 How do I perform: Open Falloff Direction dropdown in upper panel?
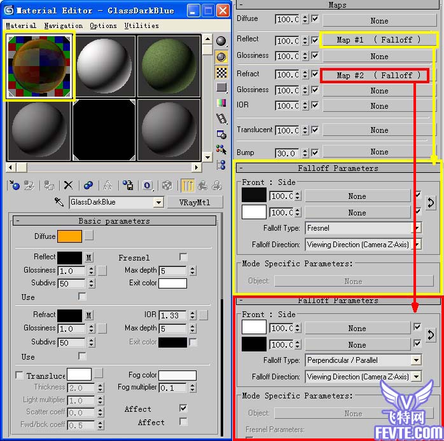[x=417, y=245]
